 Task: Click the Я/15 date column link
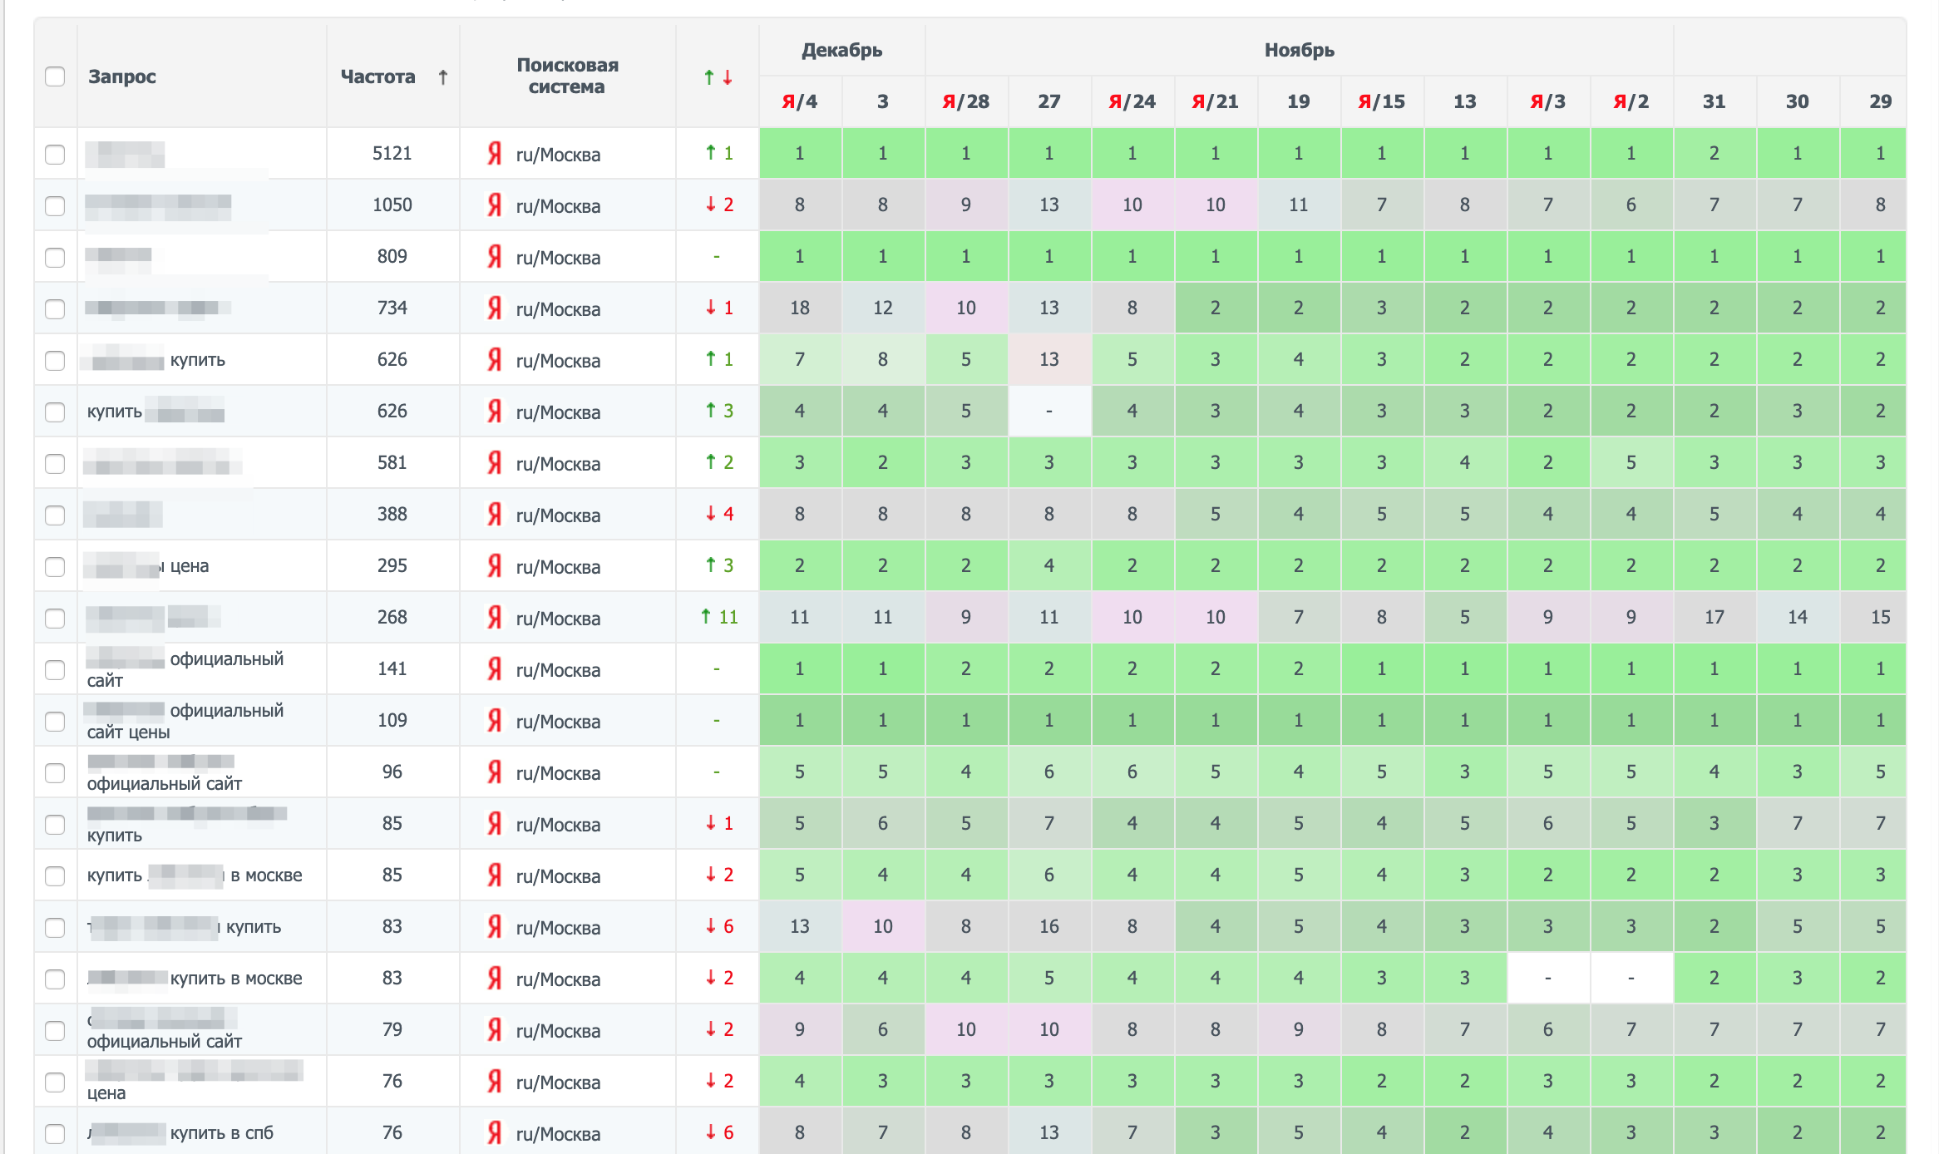[1381, 101]
